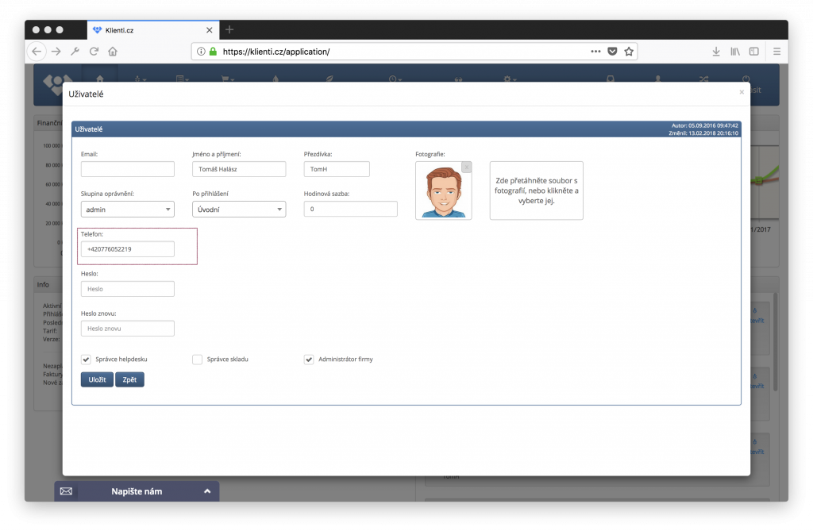813x531 pixels.
Task: Open the downloads arrow icon
Action: click(716, 52)
